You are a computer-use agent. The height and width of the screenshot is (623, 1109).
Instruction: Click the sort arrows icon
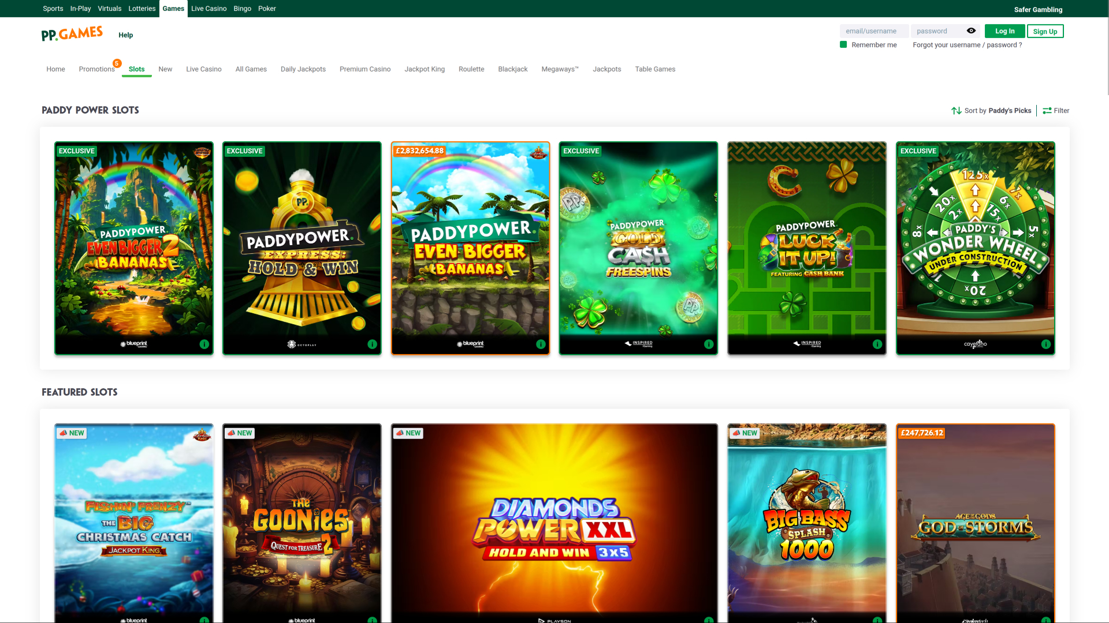(x=956, y=110)
